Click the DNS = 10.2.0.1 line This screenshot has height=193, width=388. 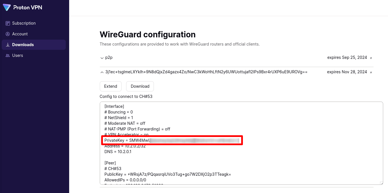(118, 152)
